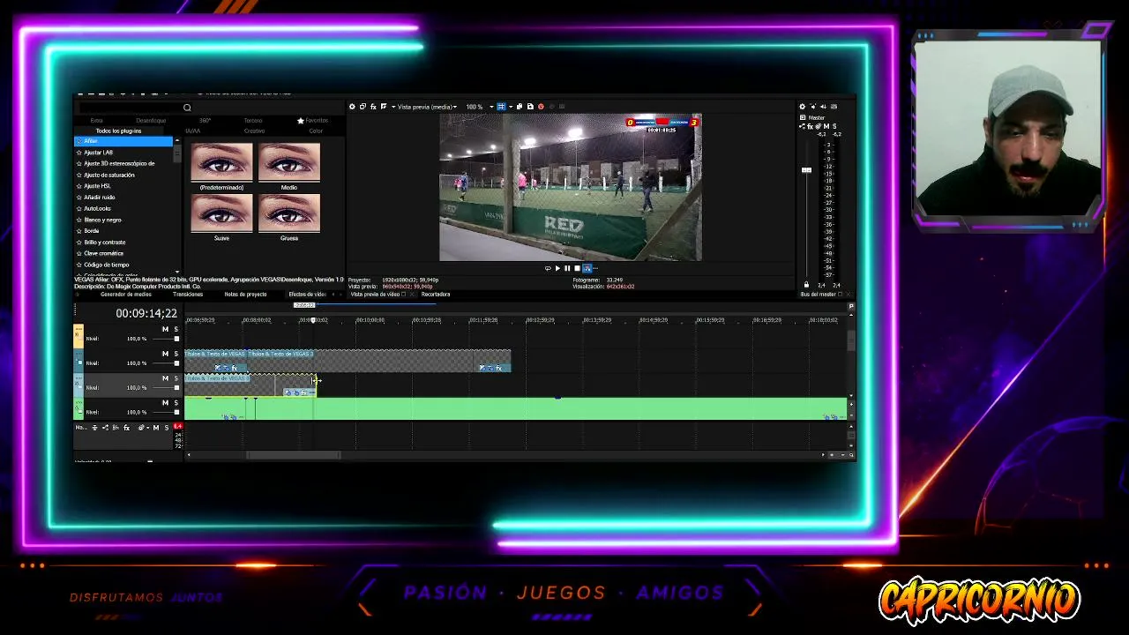Switch to the Notas de proyecto tab
The height and width of the screenshot is (635, 1129).
[245, 295]
